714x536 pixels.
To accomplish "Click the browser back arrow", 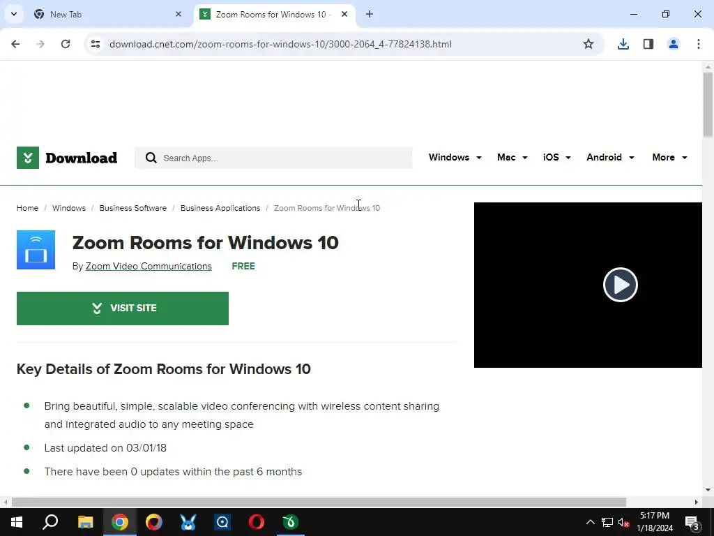I will coord(15,44).
